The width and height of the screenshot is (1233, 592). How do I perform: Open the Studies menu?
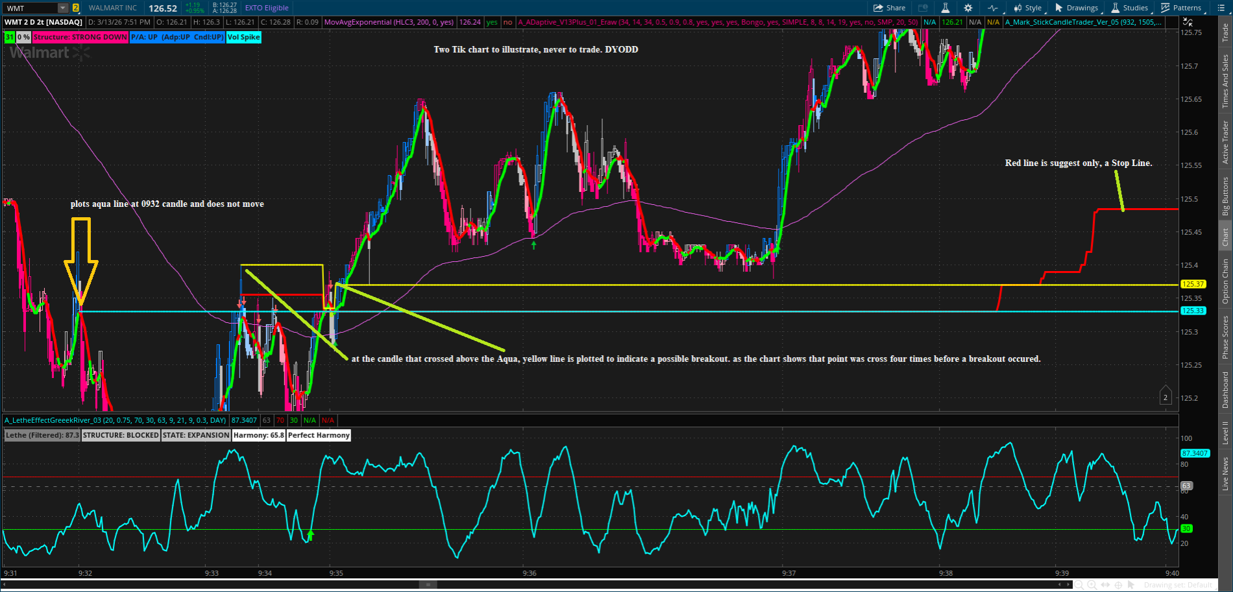coord(1130,8)
